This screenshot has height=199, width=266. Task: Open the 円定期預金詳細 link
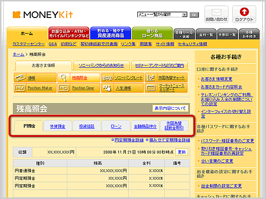(129, 140)
